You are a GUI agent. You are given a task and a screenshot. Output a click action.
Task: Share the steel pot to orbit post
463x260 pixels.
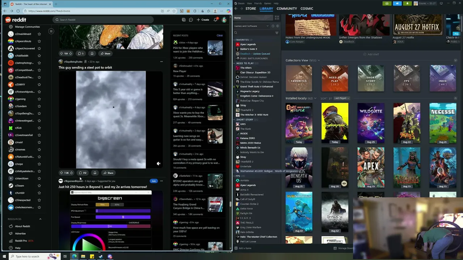tap(109, 173)
